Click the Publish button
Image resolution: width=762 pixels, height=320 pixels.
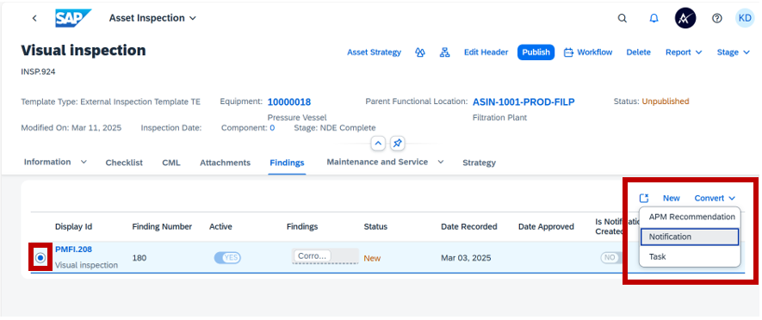[536, 52]
